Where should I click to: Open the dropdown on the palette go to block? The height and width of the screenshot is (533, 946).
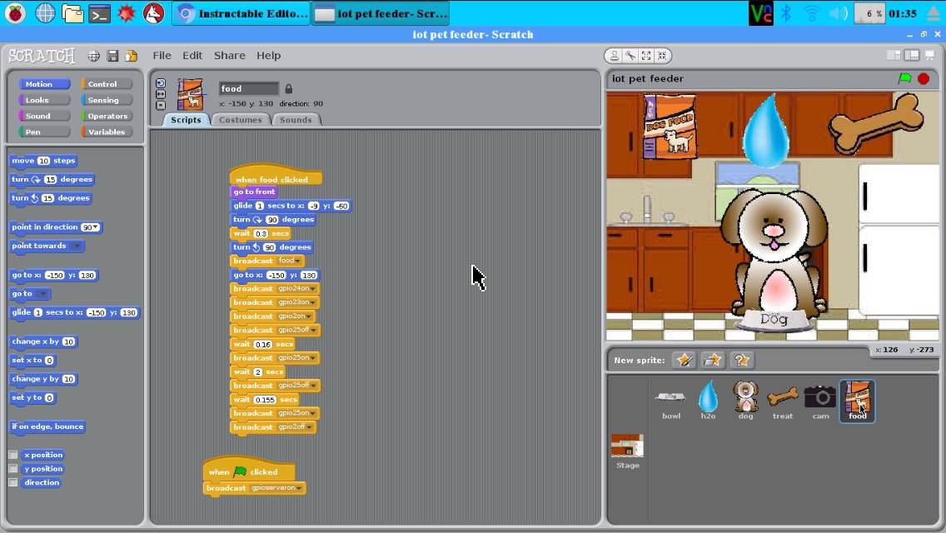point(42,294)
